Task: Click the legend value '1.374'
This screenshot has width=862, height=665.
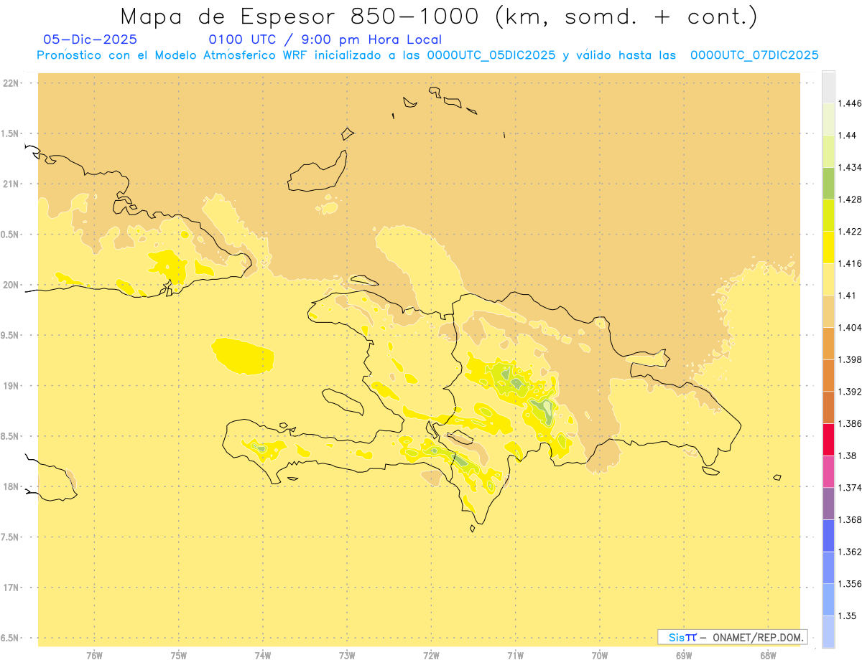Action: [849, 488]
